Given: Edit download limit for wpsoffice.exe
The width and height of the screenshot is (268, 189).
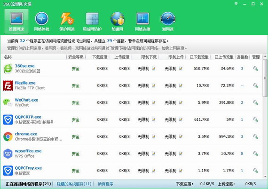Looking at the screenshot, I should click(x=153, y=154).
